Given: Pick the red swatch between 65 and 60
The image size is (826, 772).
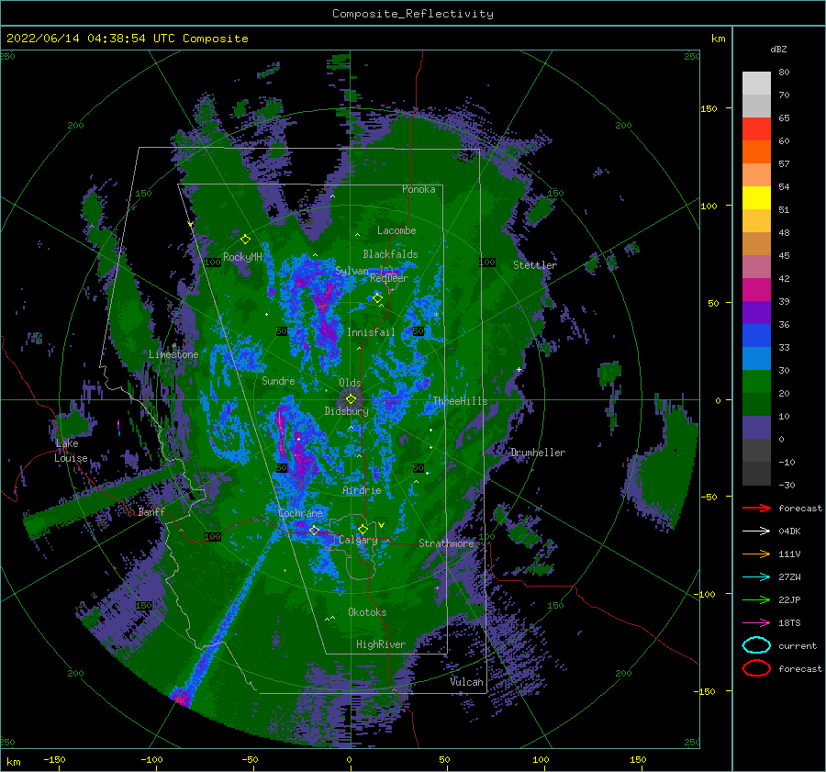Looking at the screenshot, I should click(x=756, y=129).
